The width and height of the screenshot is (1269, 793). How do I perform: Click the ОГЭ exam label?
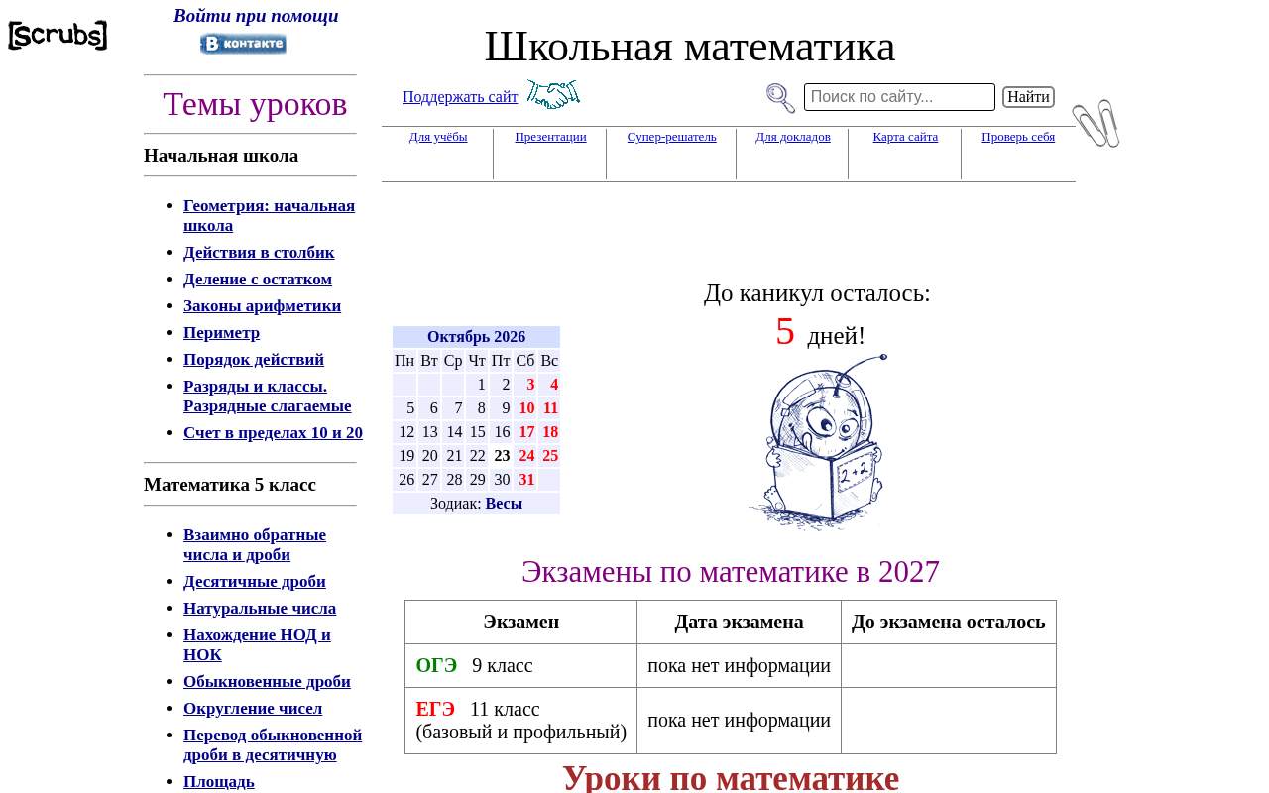(x=436, y=666)
